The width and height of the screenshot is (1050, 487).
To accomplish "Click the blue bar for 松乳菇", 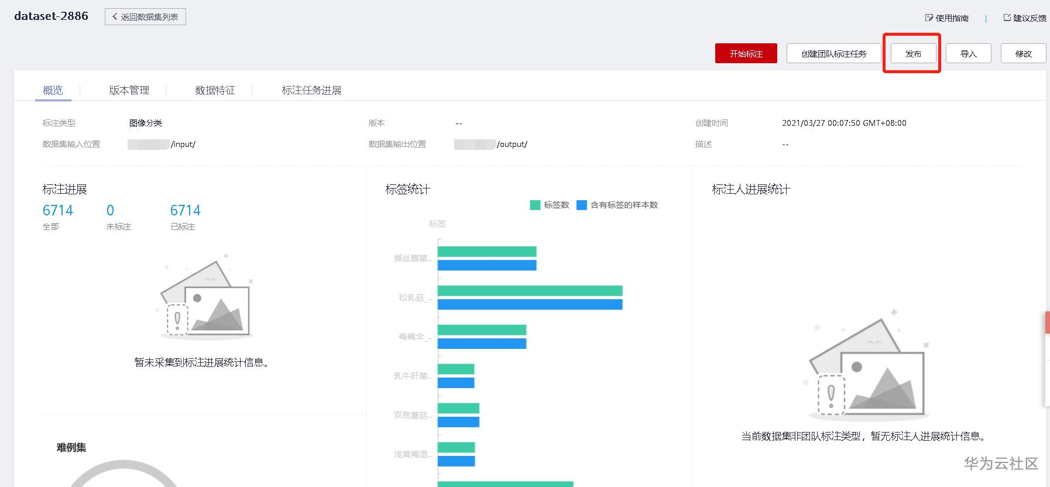I will 530,304.
